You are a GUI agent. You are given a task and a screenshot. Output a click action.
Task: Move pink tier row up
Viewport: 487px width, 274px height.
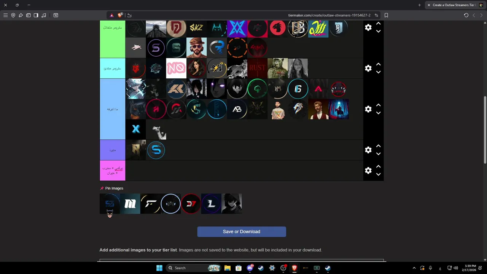pyautogui.click(x=378, y=167)
